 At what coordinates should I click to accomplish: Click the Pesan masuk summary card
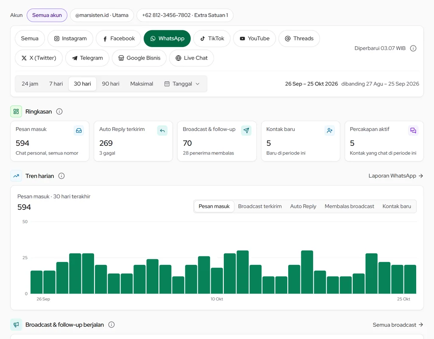(x=50, y=141)
